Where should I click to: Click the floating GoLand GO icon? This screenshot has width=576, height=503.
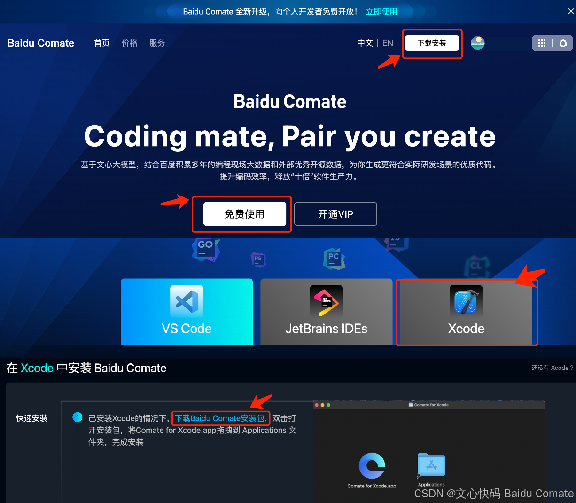(x=205, y=249)
